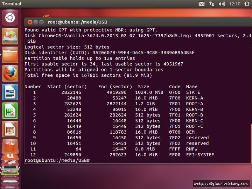Image resolution: width=252 pixels, height=189 pixels.
Task: Open LibreOffice Writer from the dock
Action: click(10, 92)
